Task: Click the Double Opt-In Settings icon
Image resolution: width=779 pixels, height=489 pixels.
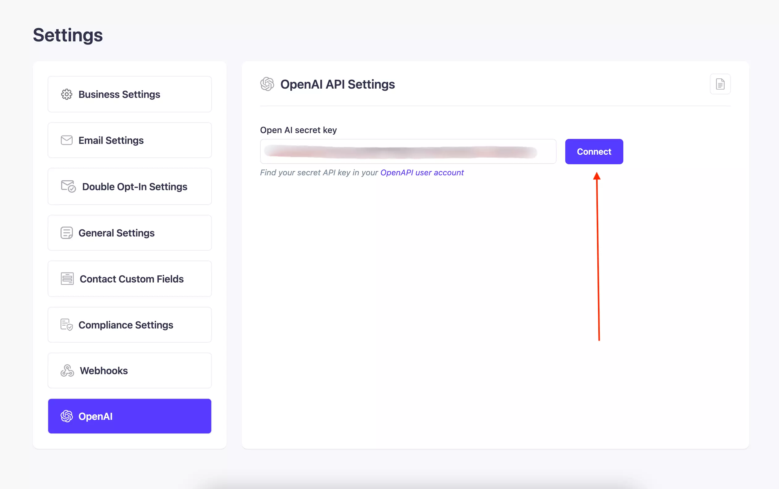Action: 67,186
